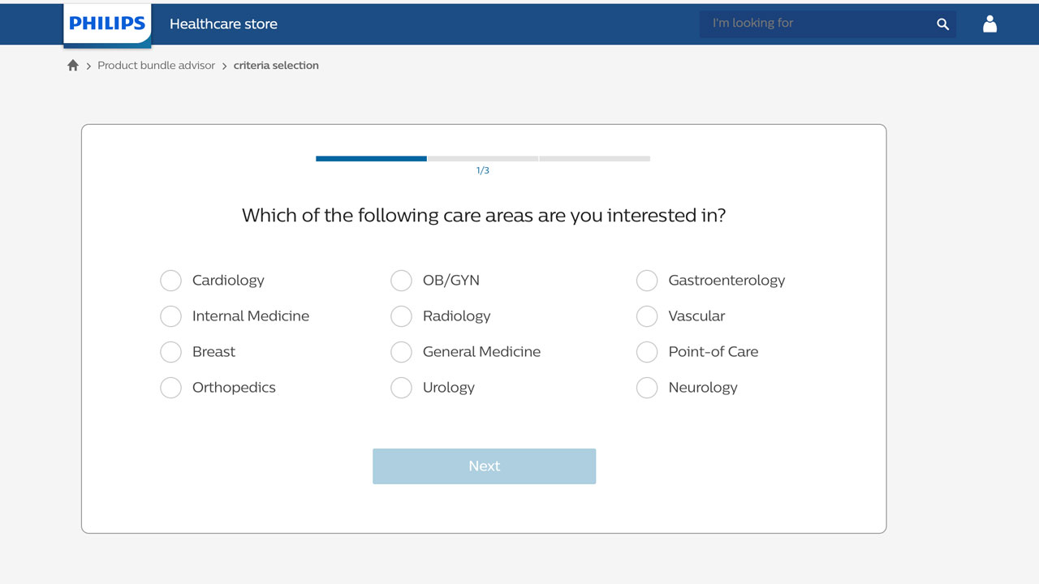Choose the OB/GYN option
The width and height of the screenshot is (1039, 584).
click(x=401, y=281)
